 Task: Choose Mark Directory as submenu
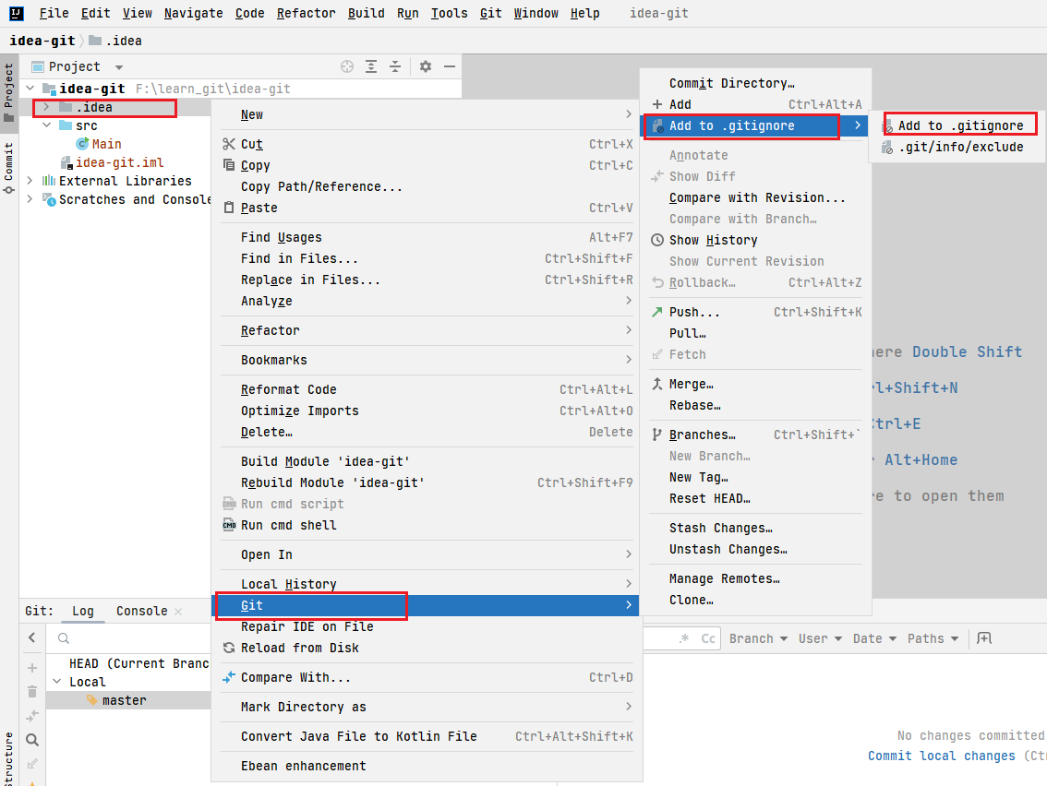tap(426, 707)
